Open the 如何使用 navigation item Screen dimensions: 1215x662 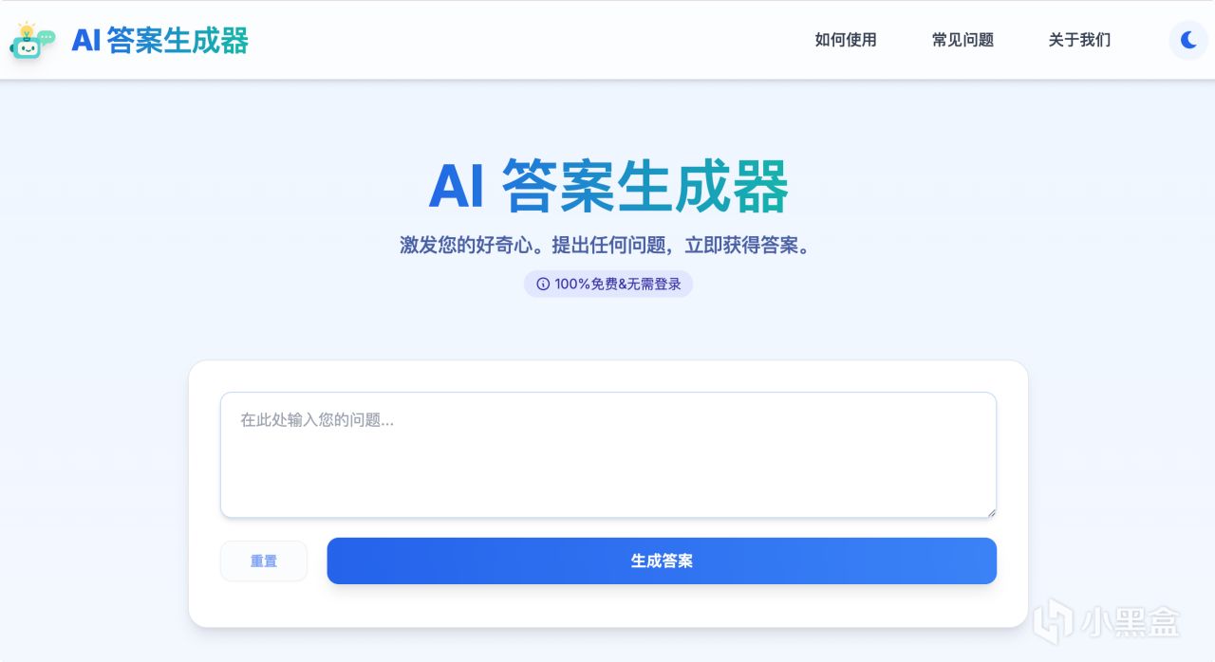pos(846,40)
